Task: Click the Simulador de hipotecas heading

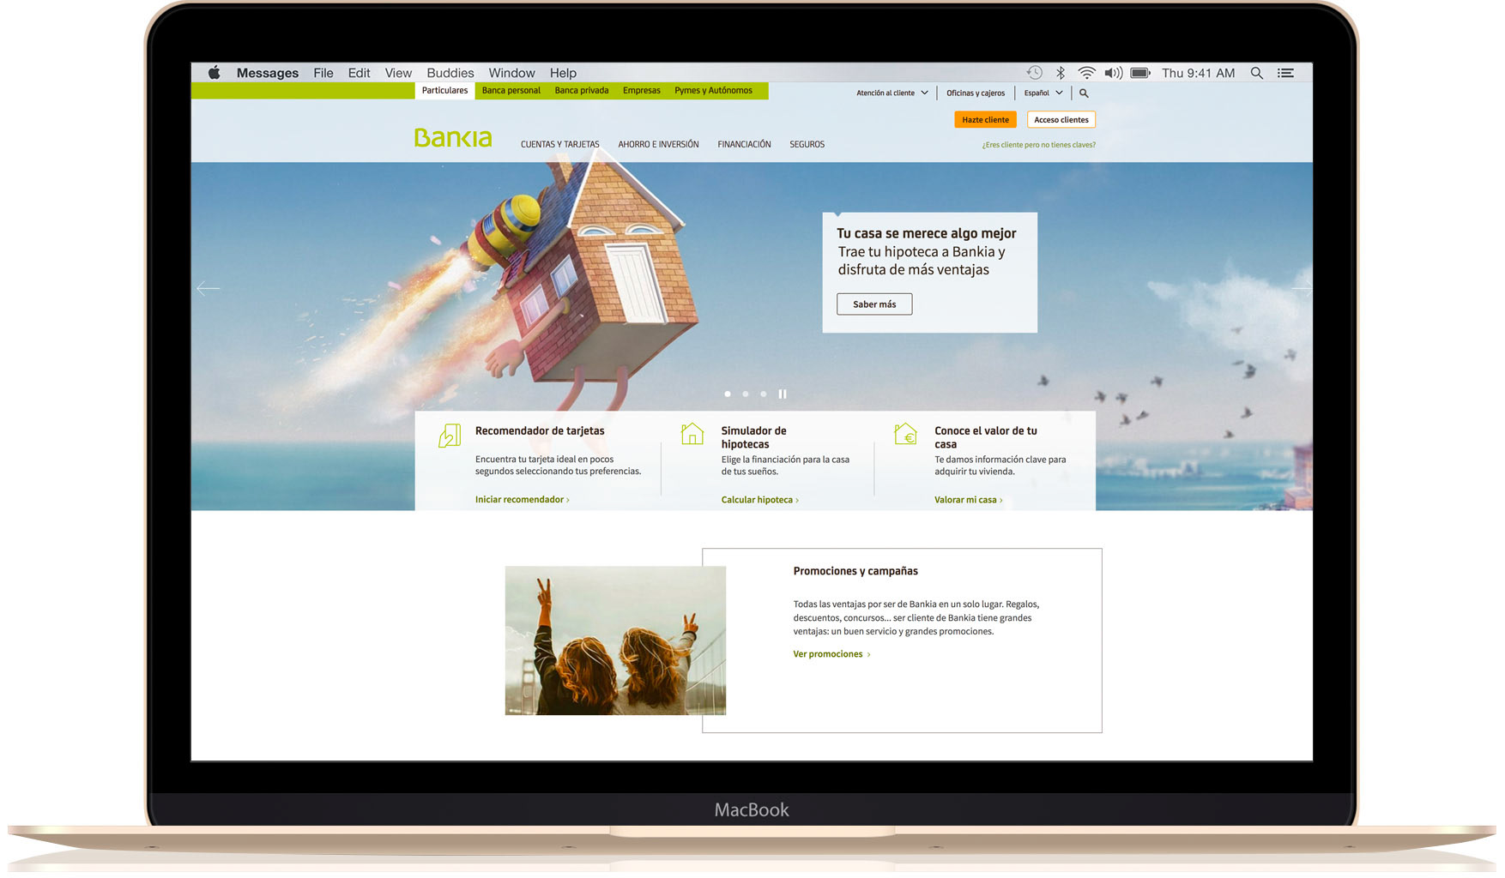Action: pyautogui.click(x=753, y=437)
